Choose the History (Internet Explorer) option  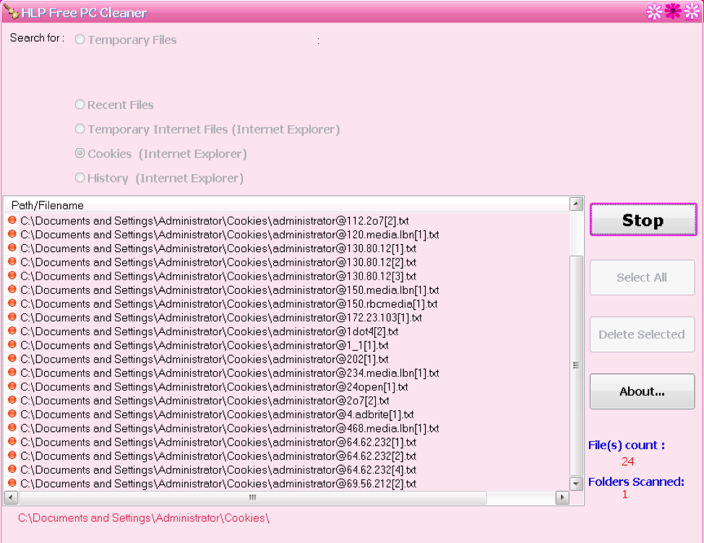[80, 178]
